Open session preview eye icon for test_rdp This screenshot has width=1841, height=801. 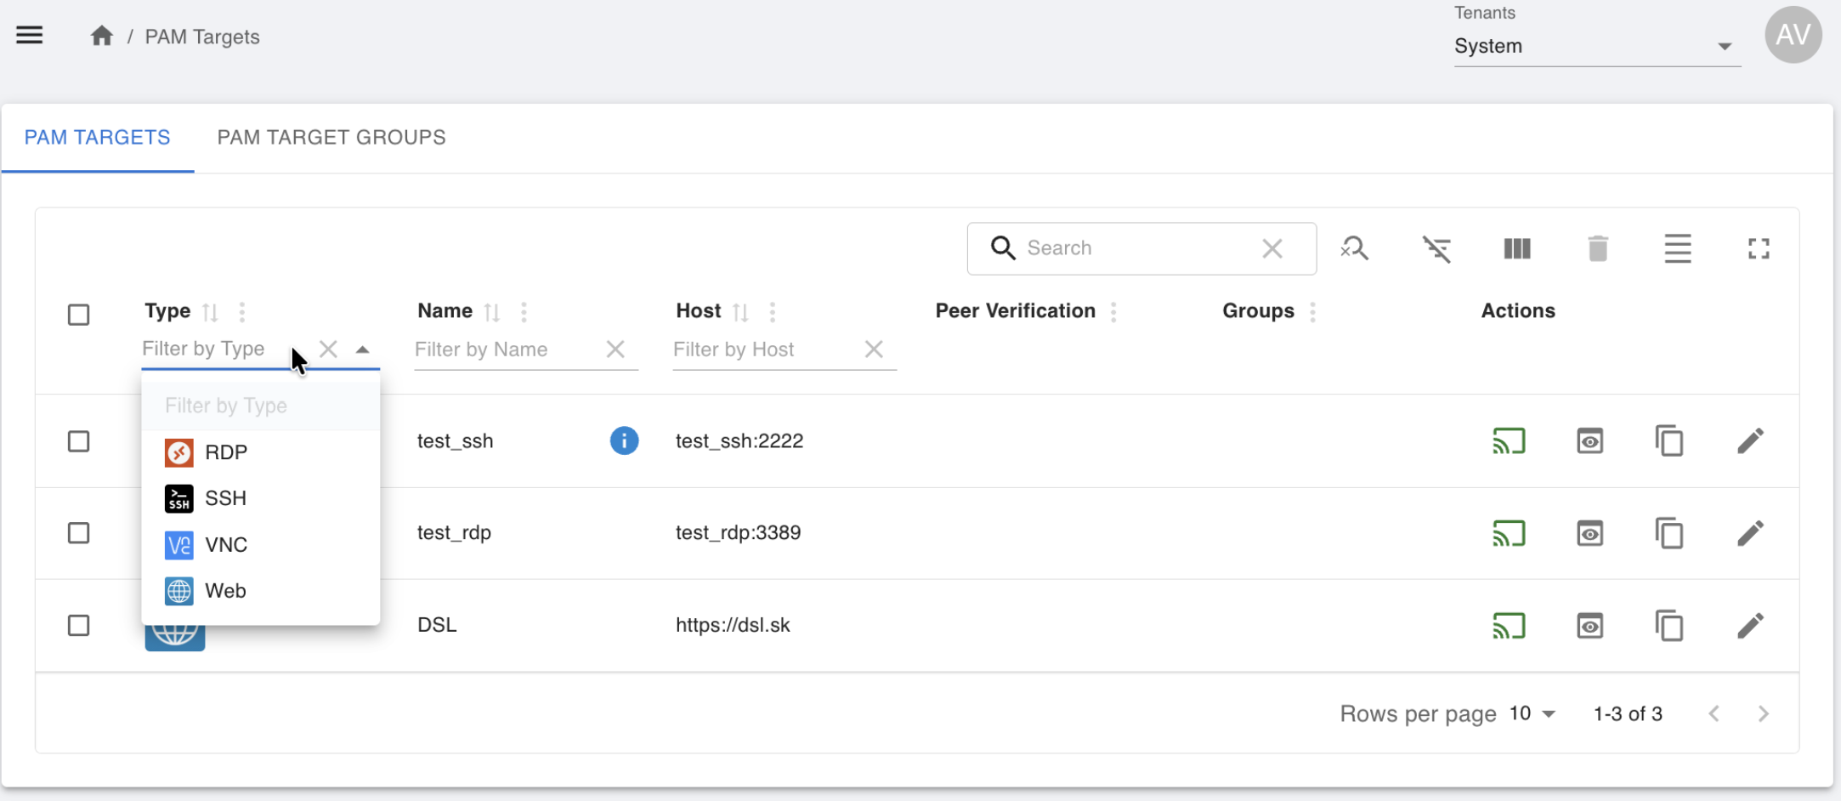1589,534
